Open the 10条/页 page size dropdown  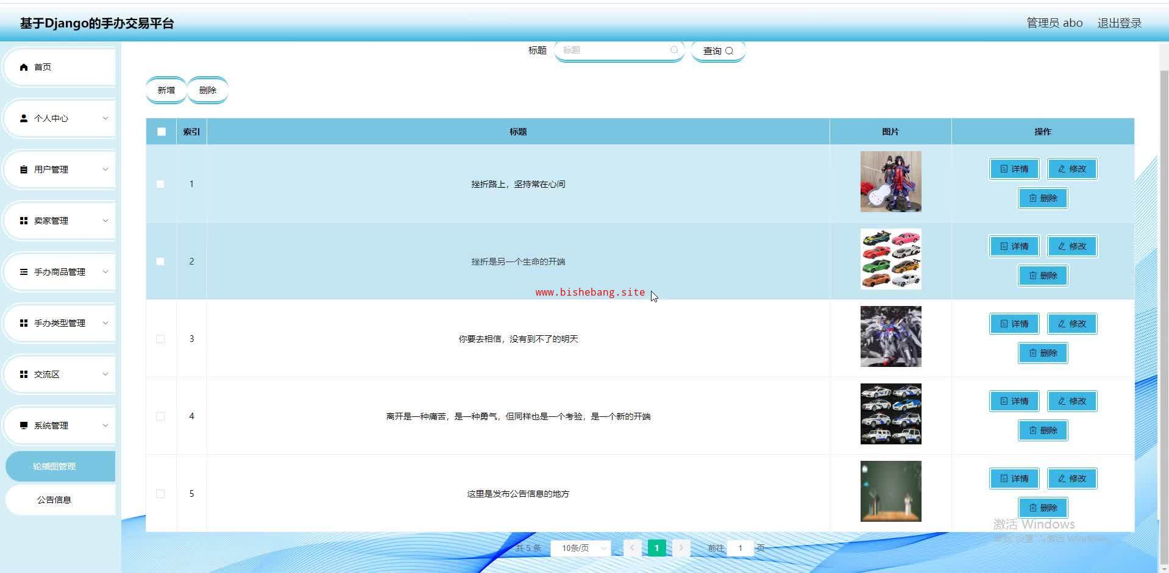pyautogui.click(x=580, y=548)
